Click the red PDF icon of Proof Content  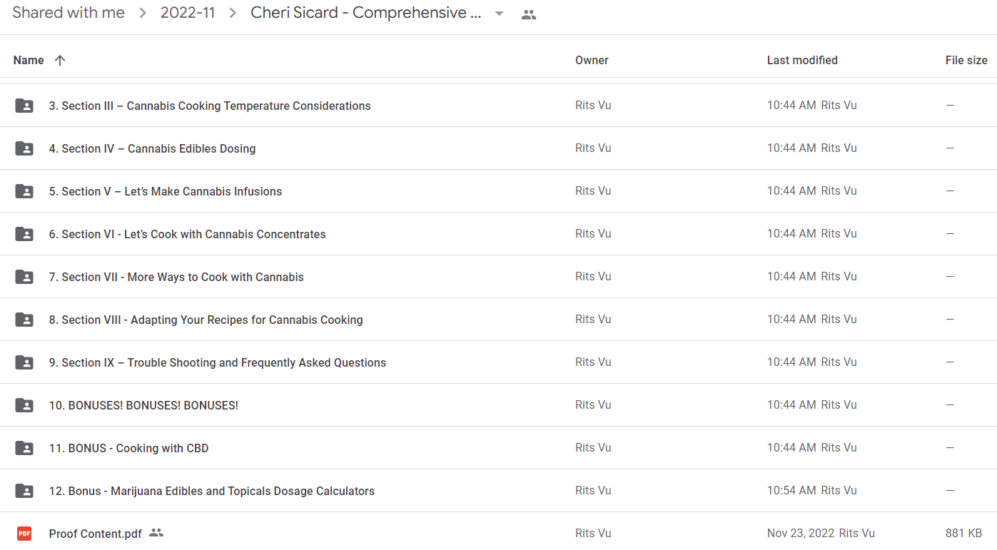[24, 534]
